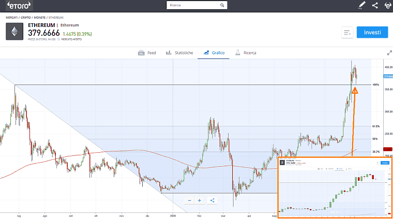Open the pencil edit tool

(361, 6)
